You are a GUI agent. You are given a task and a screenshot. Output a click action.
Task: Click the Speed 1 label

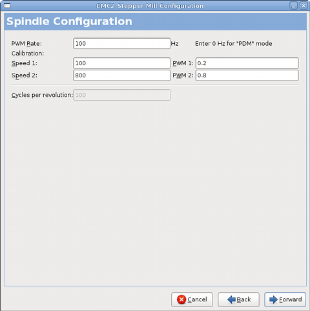pyautogui.click(x=25, y=63)
